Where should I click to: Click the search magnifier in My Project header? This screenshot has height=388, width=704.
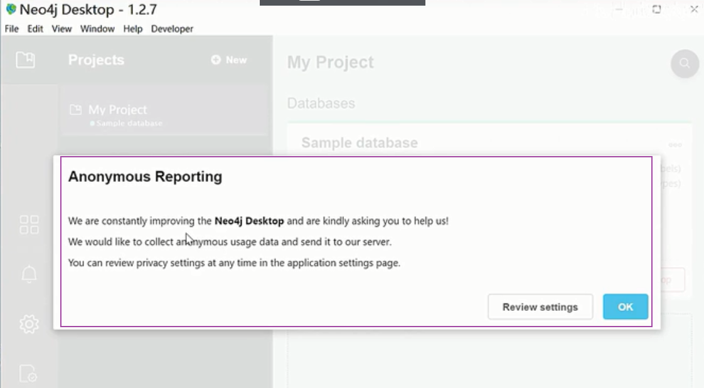click(x=684, y=62)
